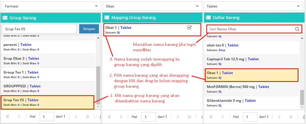
Task: Click the search magnifier icon in Daftar Barang
Action: click(x=297, y=29)
